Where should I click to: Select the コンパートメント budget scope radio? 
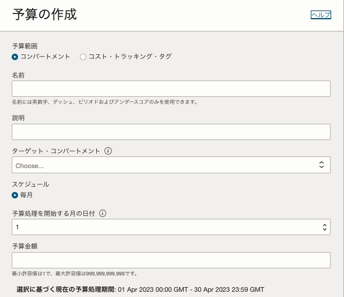[x=15, y=57]
